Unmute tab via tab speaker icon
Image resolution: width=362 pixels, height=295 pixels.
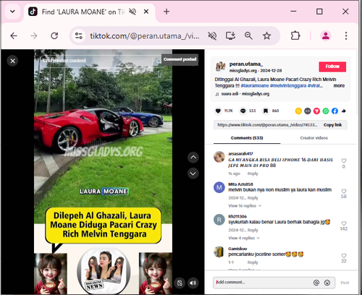[x=132, y=12]
